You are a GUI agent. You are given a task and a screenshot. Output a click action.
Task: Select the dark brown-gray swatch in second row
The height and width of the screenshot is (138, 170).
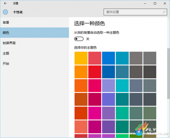point(136,72)
